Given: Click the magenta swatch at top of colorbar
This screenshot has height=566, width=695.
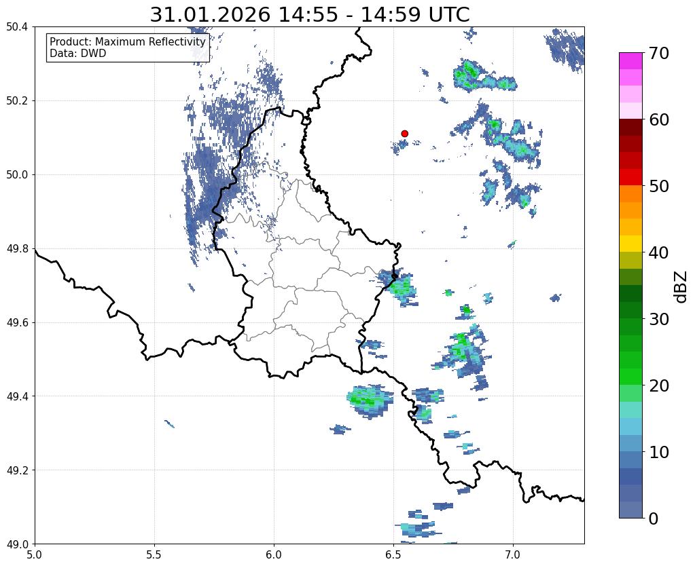Looking at the screenshot, I should point(630,60).
